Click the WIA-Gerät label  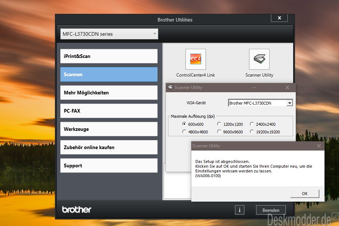point(196,103)
